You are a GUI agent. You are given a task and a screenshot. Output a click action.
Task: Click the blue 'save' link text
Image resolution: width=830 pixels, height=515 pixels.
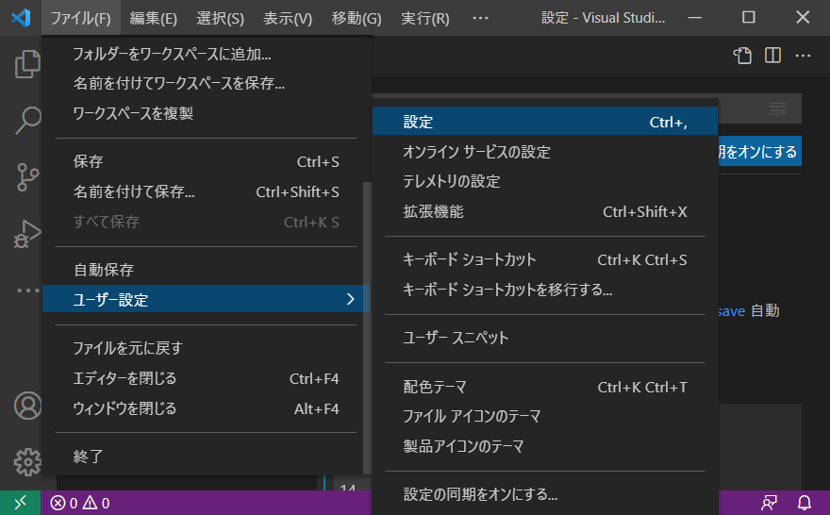(732, 310)
